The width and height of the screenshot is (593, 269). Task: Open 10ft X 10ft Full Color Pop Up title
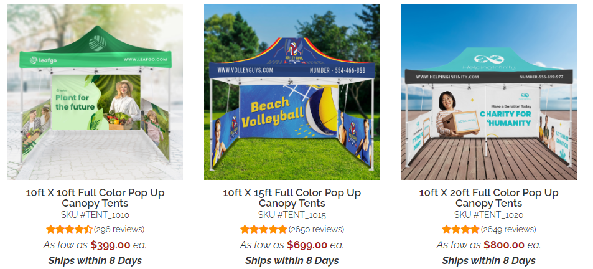pos(95,198)
